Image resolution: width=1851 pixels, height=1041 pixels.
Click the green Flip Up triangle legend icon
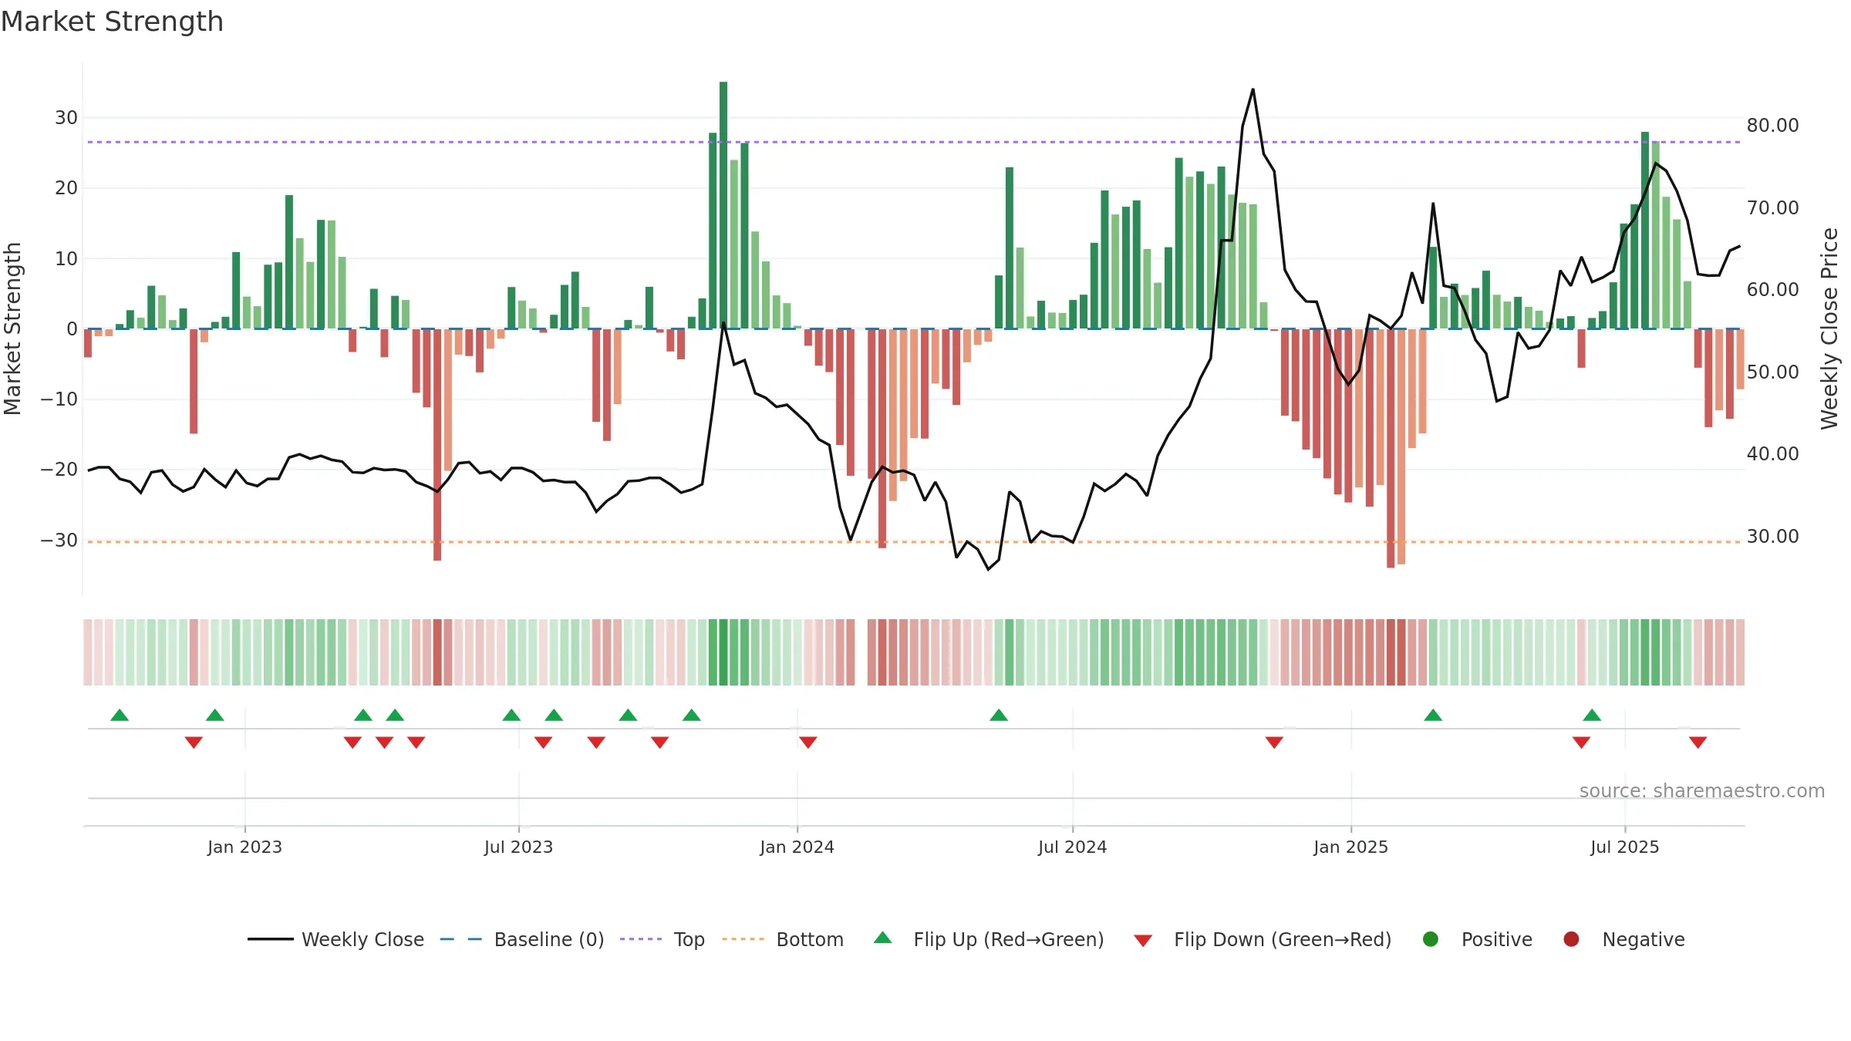[x=883, y=938]
